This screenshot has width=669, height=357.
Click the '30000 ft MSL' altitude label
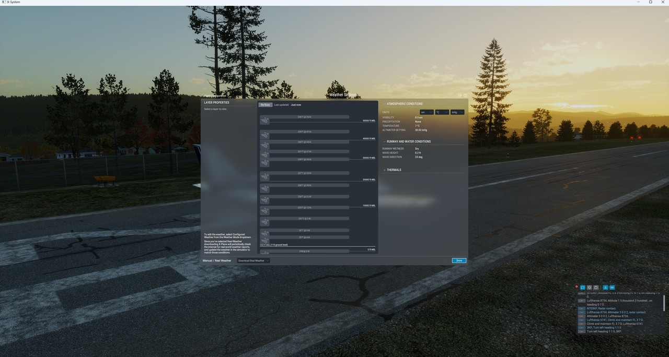369,158
